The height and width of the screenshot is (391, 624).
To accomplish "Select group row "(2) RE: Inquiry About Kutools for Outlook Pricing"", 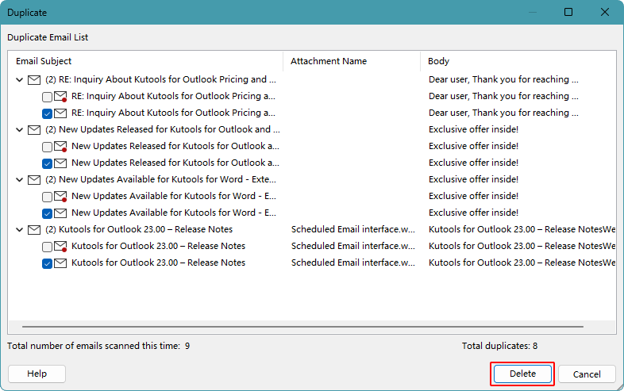I will 161,79.
